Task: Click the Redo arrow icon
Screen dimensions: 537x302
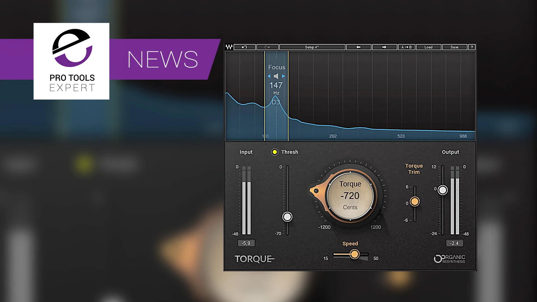Action: pyautogui.click(x=267, y=47)
